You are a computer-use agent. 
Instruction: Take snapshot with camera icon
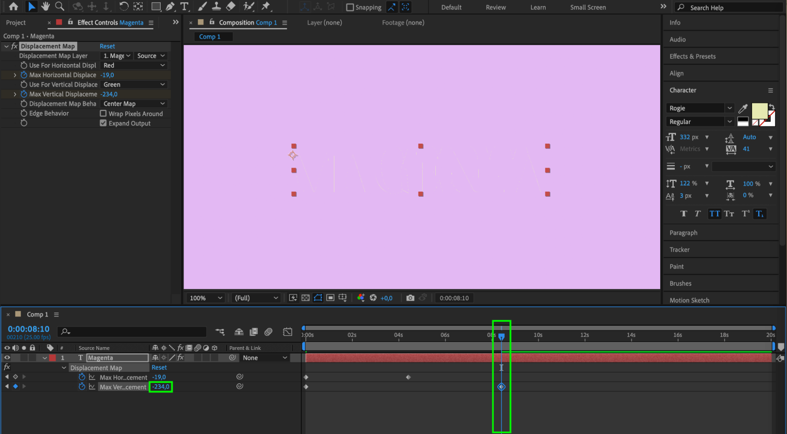(x=410, y=298)
